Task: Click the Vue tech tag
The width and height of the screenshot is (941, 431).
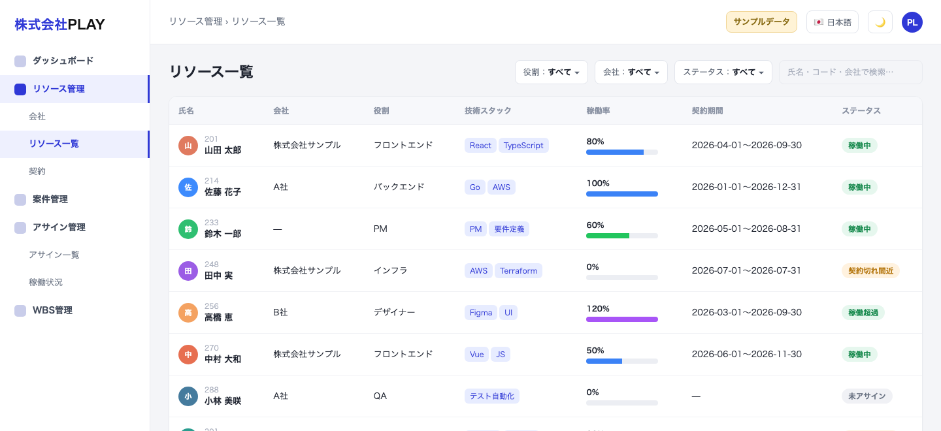Action: tap(476, 355)
